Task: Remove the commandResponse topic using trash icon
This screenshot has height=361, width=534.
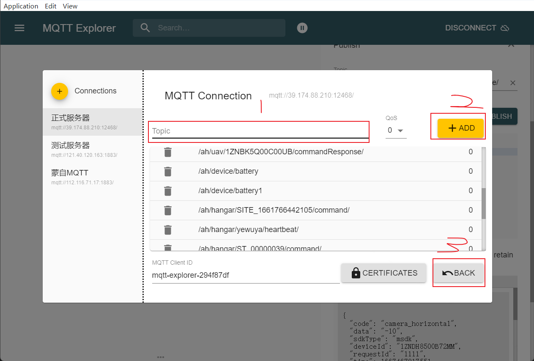Action: point(168,152)
